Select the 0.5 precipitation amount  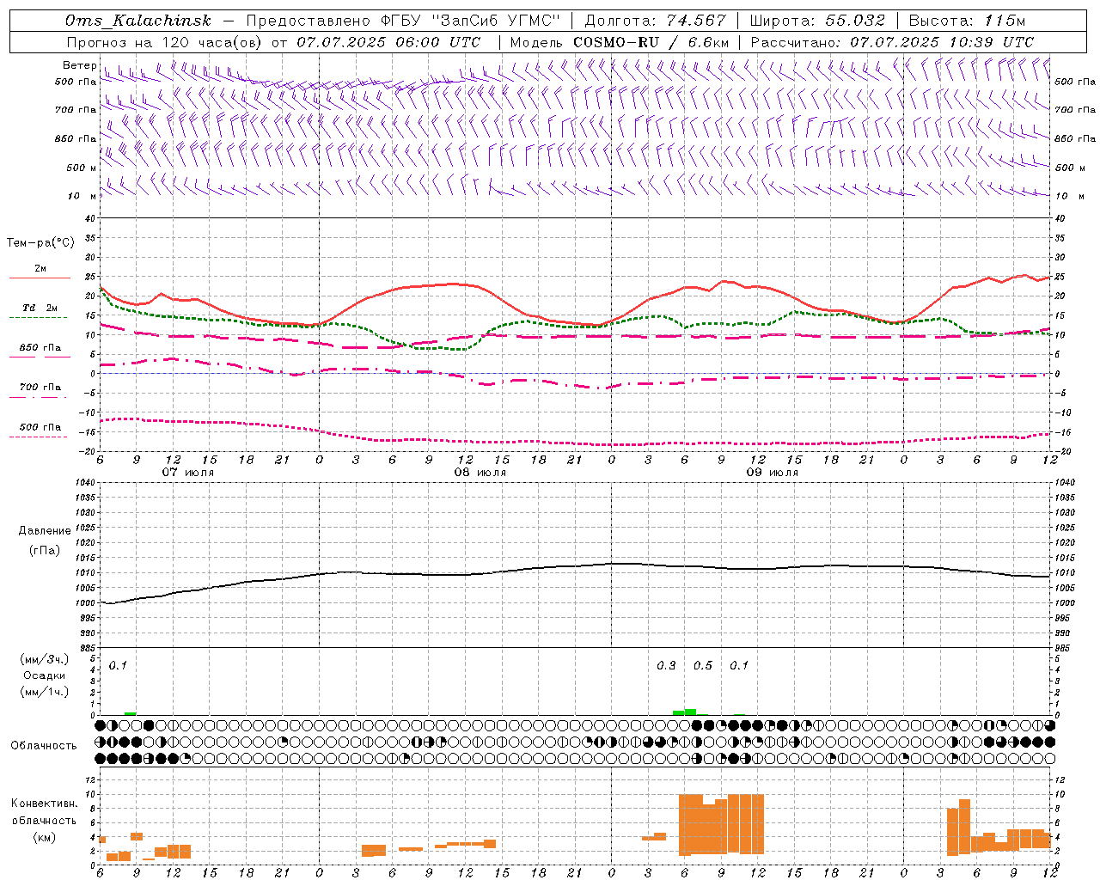pyautogui.click(x=703, y=665)
